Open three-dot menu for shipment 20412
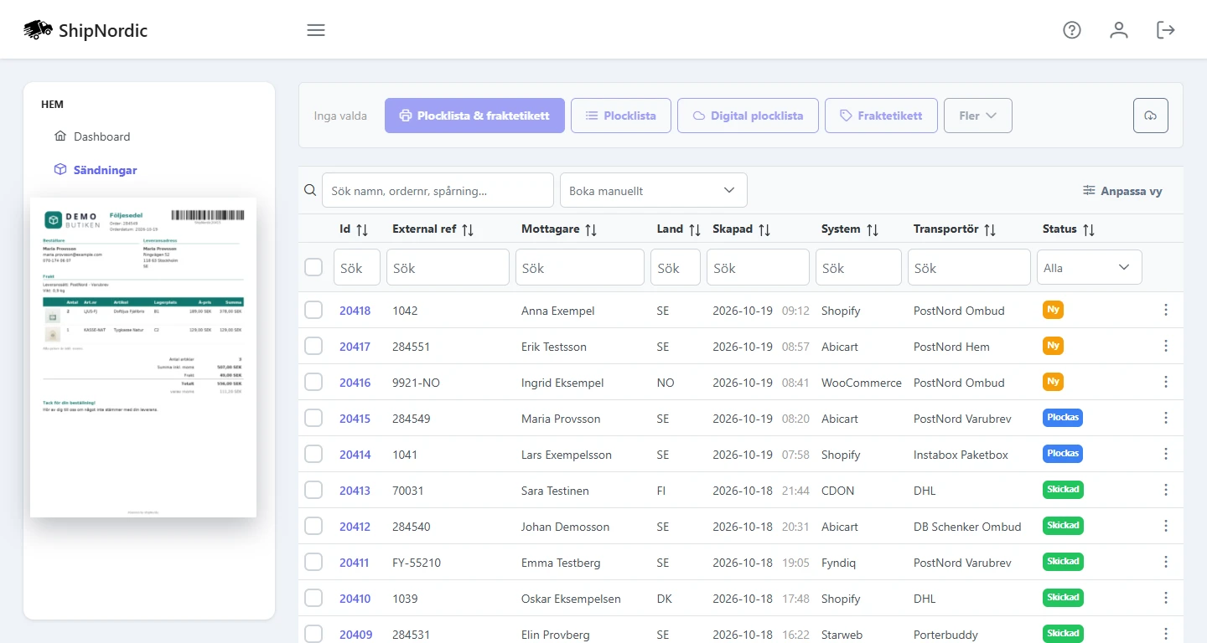The image size is (1207, 643). pos(1166,527)
